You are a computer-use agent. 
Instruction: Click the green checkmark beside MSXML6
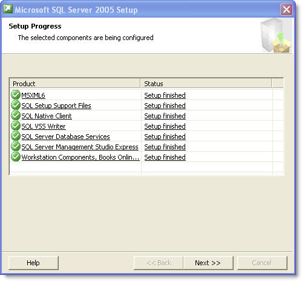coord(16,95)
